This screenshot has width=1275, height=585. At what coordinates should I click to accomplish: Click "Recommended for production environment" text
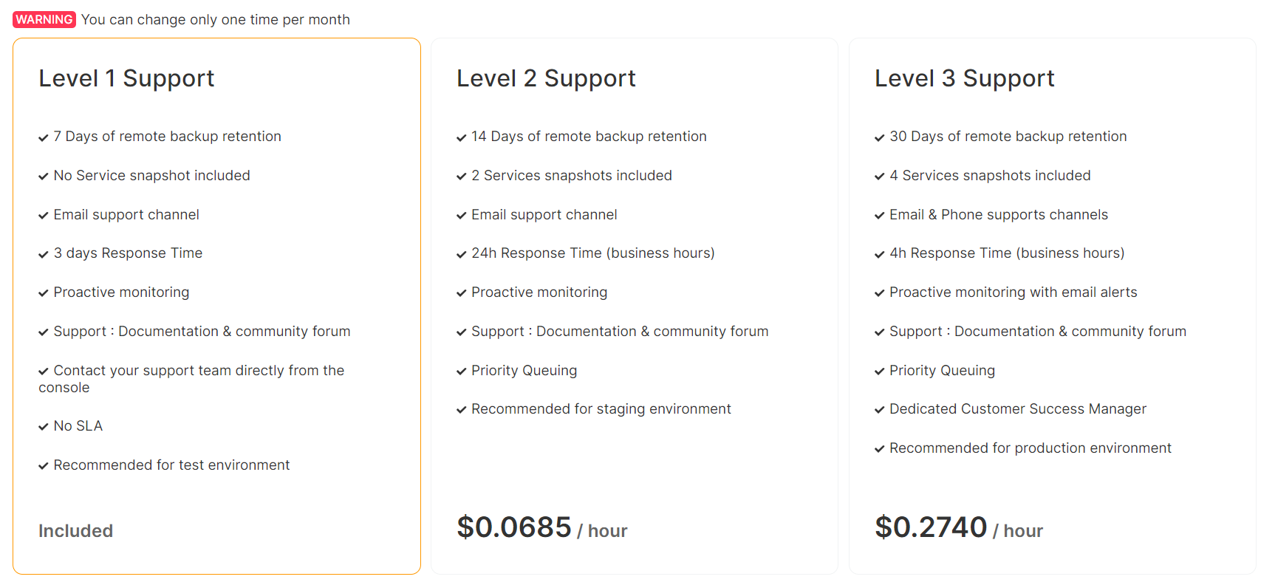point(1030,448)
